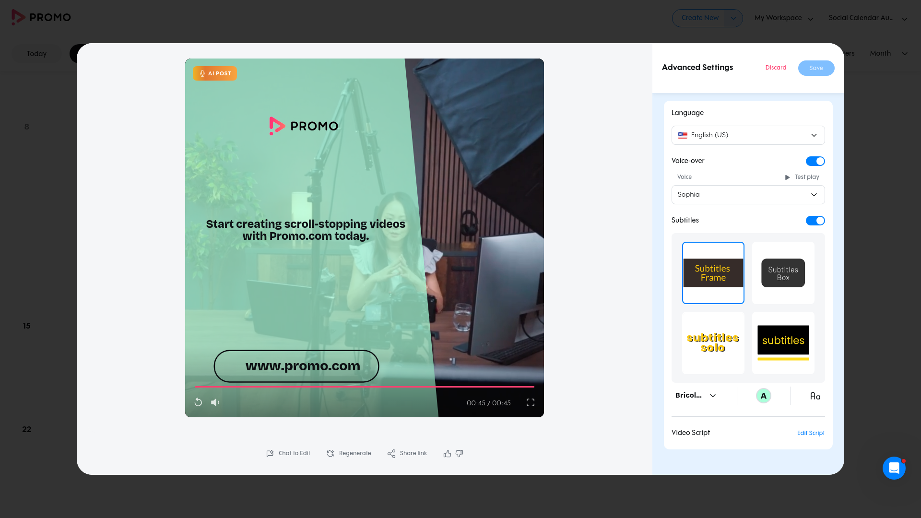Toggle the Voice-over switch
921x518 pixels.
point(815,161)
